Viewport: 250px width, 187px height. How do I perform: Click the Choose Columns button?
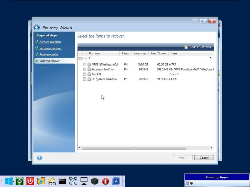pyautogui.click(x=198, y=47)
